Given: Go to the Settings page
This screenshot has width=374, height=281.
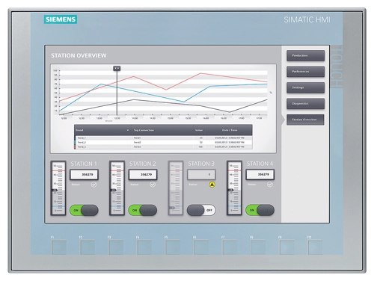Looking at the screenshot, I should click(x=305, y=87).
